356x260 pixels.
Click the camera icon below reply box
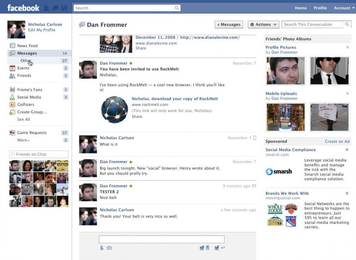[109, 248]
